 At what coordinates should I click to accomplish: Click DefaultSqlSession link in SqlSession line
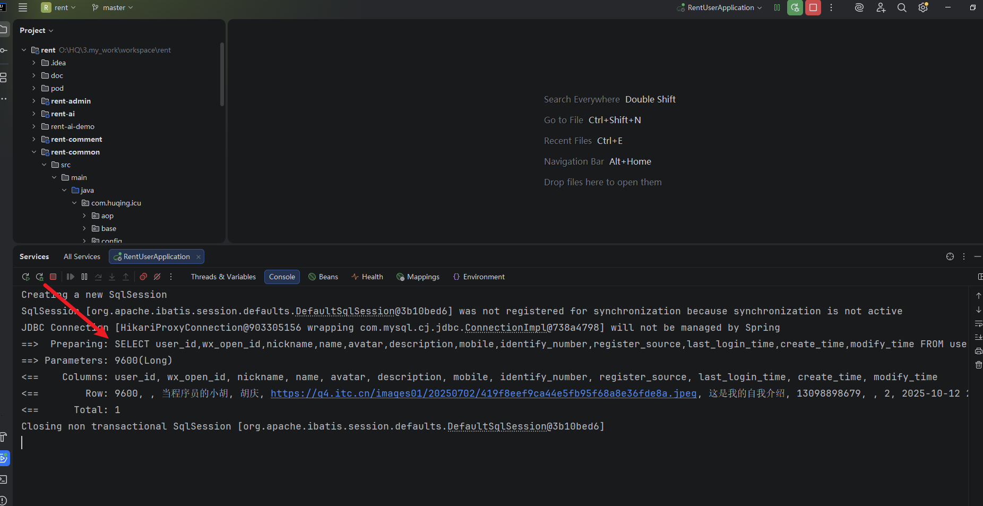coord(345,311)
